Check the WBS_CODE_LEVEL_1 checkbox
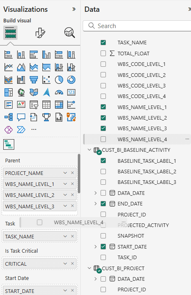 pos(103,64)
